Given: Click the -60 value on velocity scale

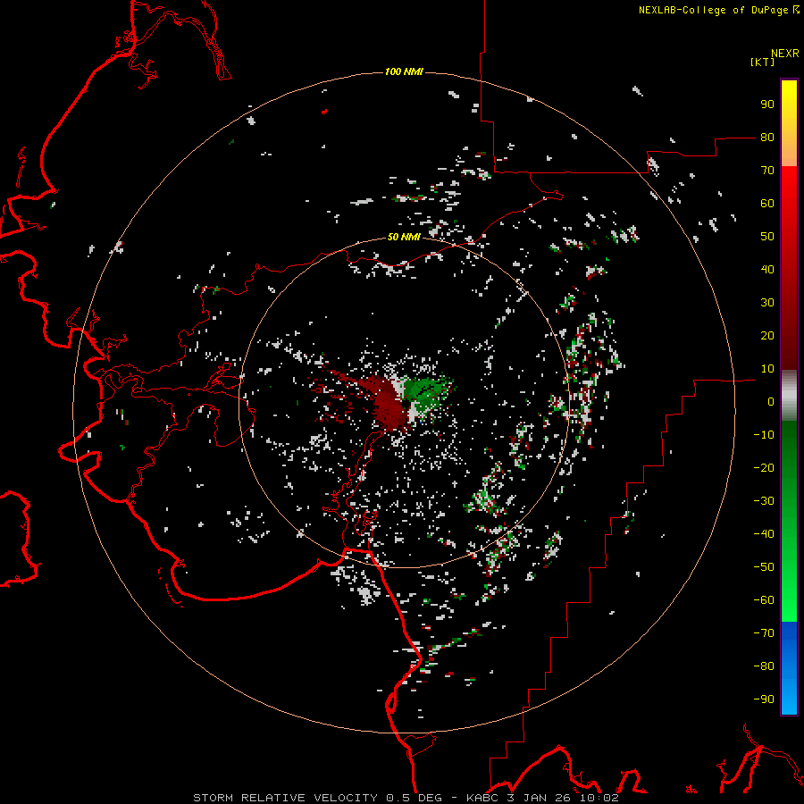Looking at the screenshot, I should 764,600.
